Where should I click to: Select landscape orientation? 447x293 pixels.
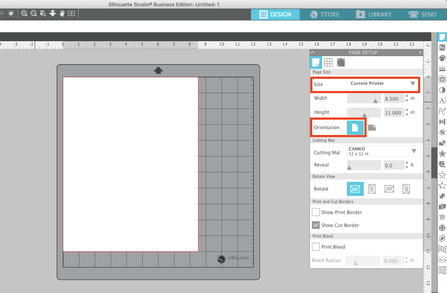click(x=372, y=128)
